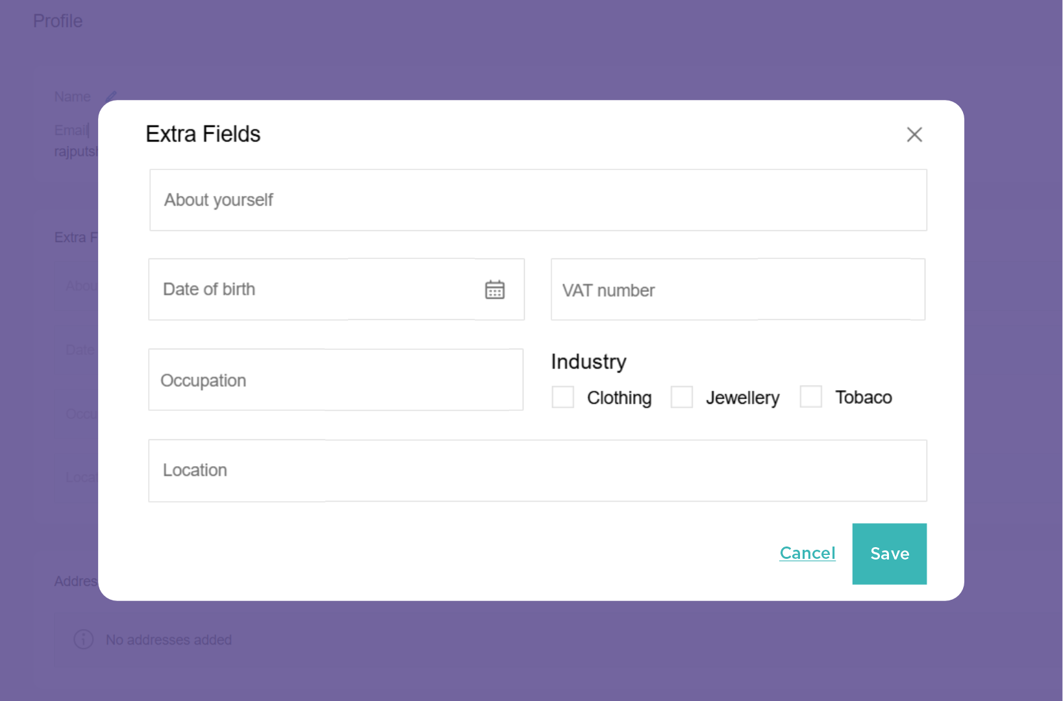Check the Clothing industry checkbox
The image size is (1063, 701).
tap(562, 397)
